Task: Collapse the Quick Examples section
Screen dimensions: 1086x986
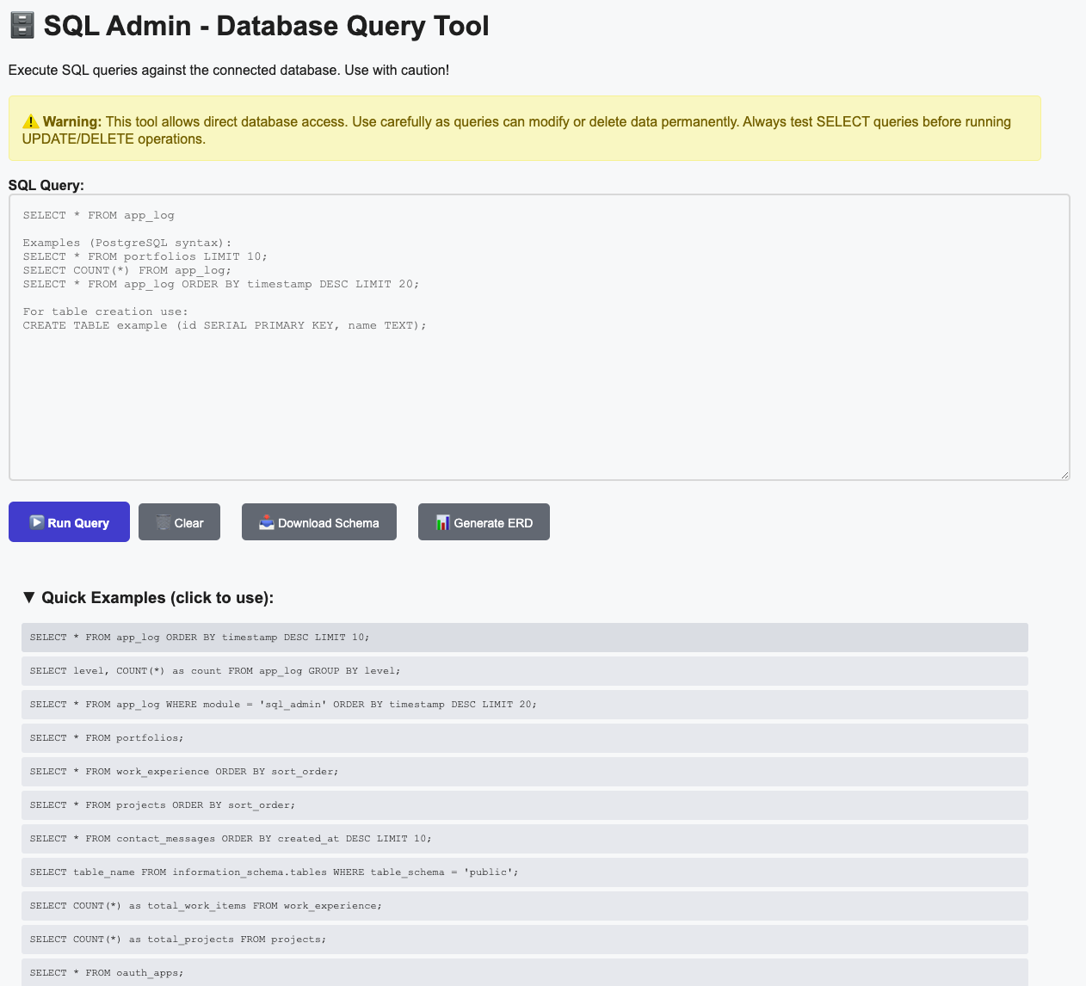Action: tap(29, 597)
